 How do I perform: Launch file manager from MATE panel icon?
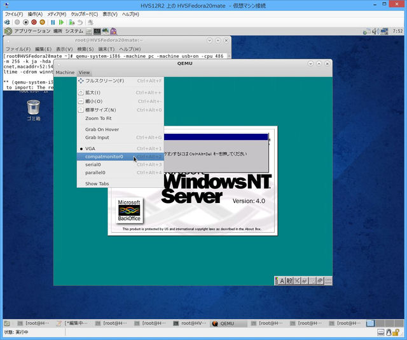pyautogui.click(x=89, y=31)
